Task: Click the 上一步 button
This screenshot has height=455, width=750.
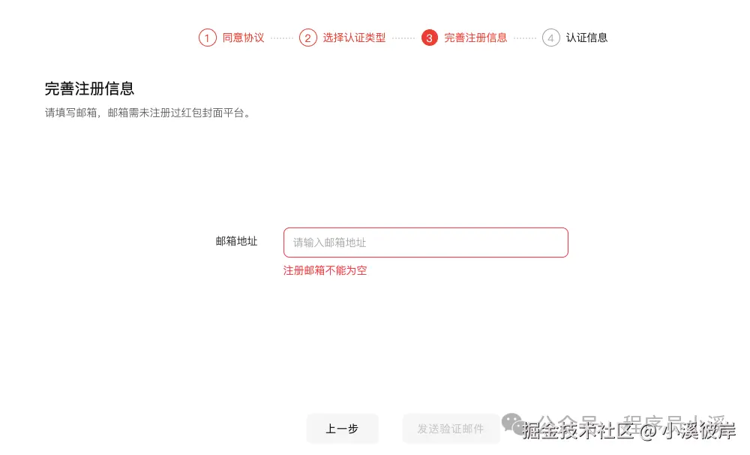Action: point(342,429)
